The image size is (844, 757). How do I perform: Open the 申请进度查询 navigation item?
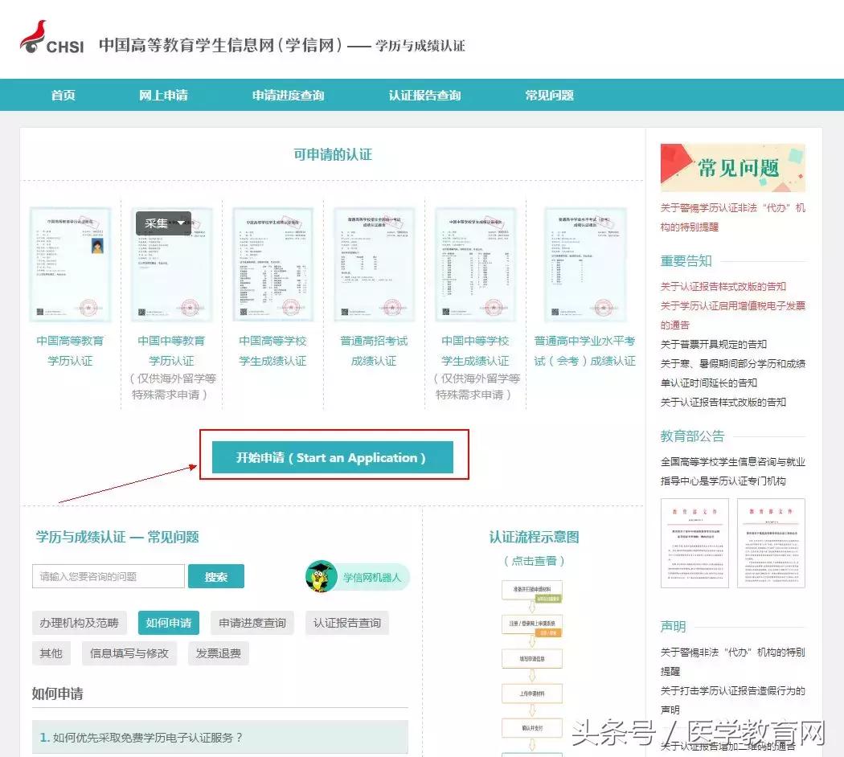286,95
